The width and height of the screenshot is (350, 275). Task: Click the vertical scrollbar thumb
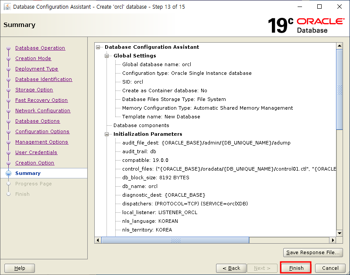(x=340, y=90)
